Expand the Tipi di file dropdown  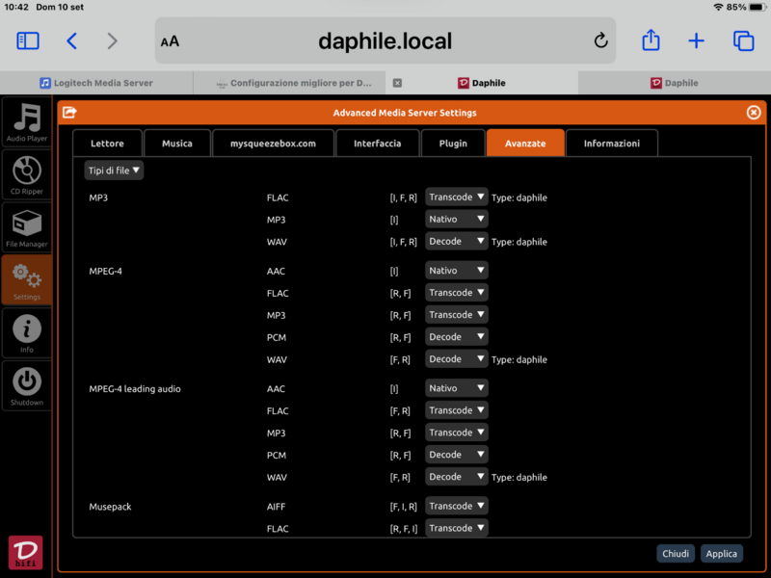point(114,171)
